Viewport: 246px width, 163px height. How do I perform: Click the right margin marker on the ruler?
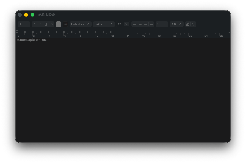(x=229, y=32)
